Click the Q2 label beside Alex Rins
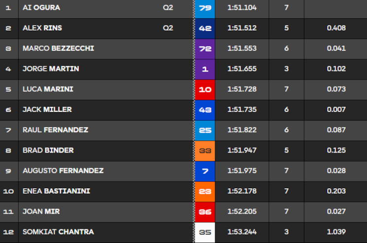This screenshot has height=243, width=367. pos(168,28)
